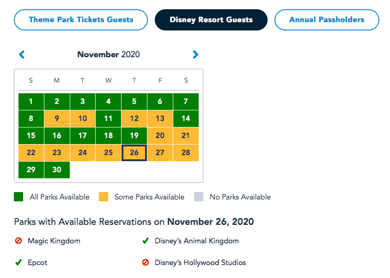This screenshot has width=390, height=278.
Task: Choose November 9 yellow date cell
Action: point(57,119)
